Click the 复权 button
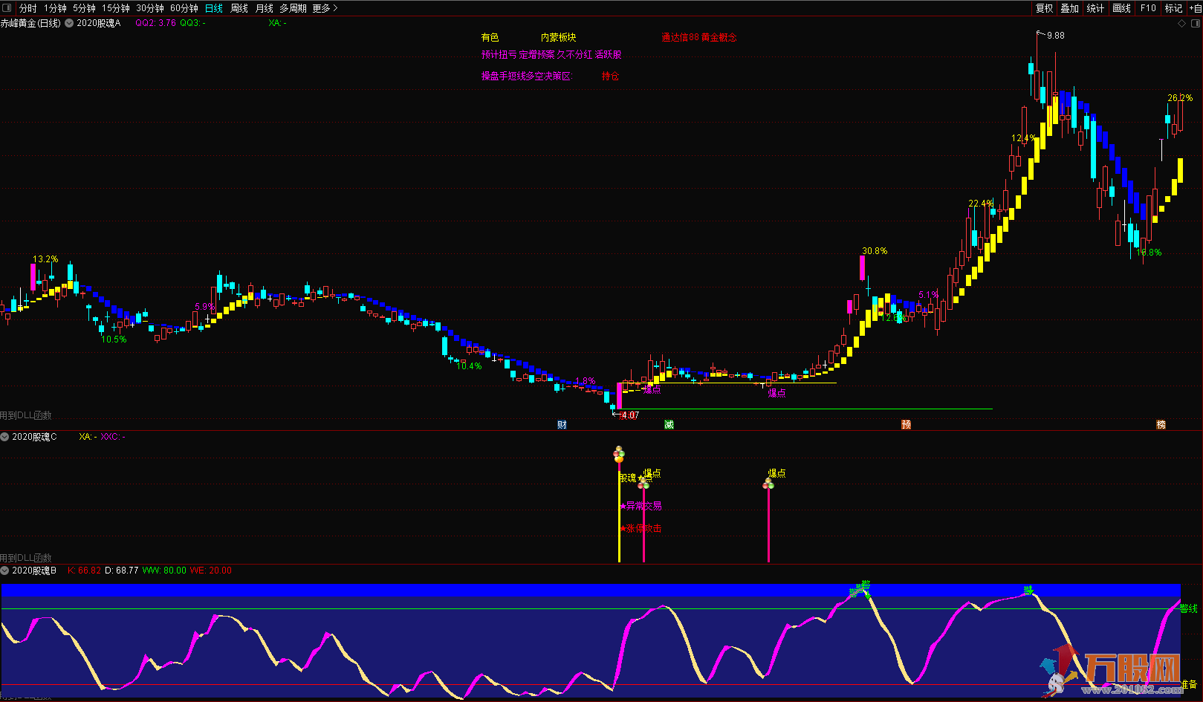1203x702 pixels. click(1045, 8)
